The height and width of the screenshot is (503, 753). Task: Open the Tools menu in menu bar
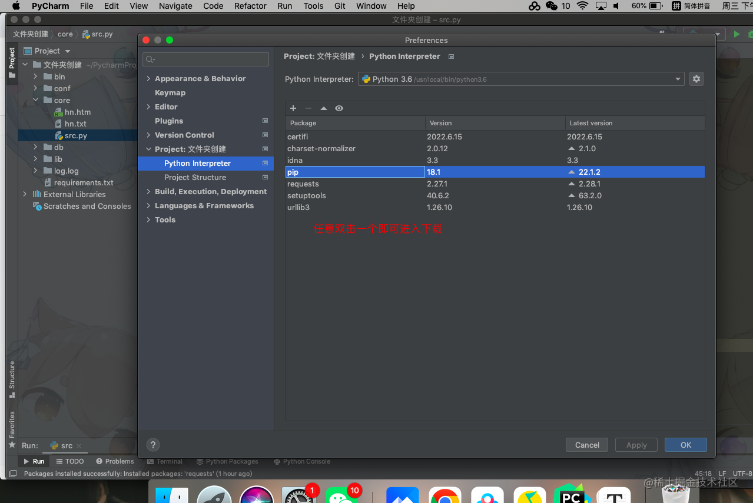(313, 6)
